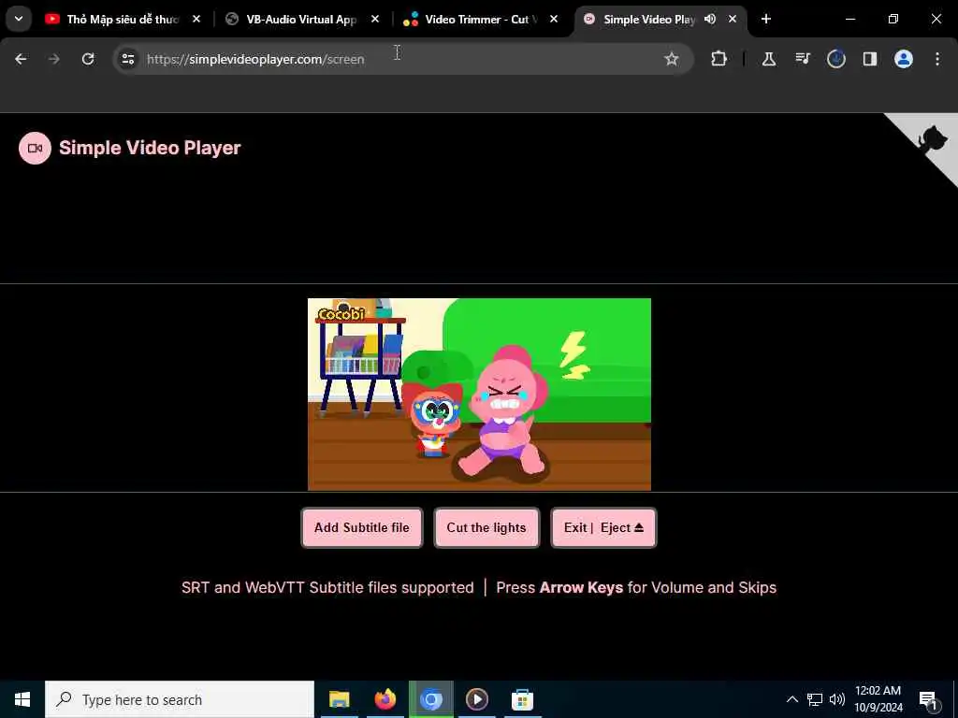Viewport: 958px width, 718px height.
Task: Reload the current page
Action: (x=88, y=59)
